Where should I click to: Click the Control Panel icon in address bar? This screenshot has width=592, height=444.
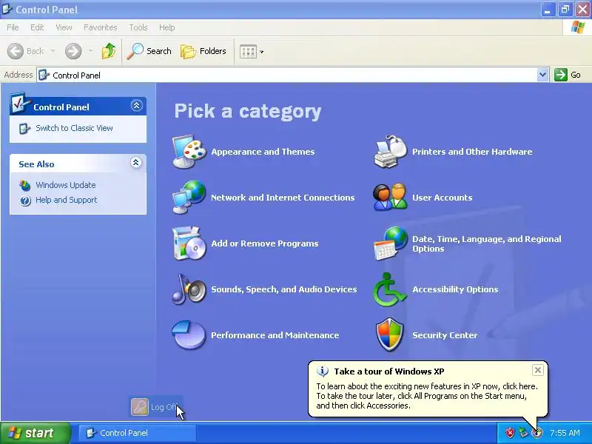coord(44,75)
